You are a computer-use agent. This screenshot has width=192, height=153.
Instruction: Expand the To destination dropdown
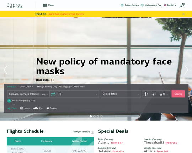[x=78, y=94]
